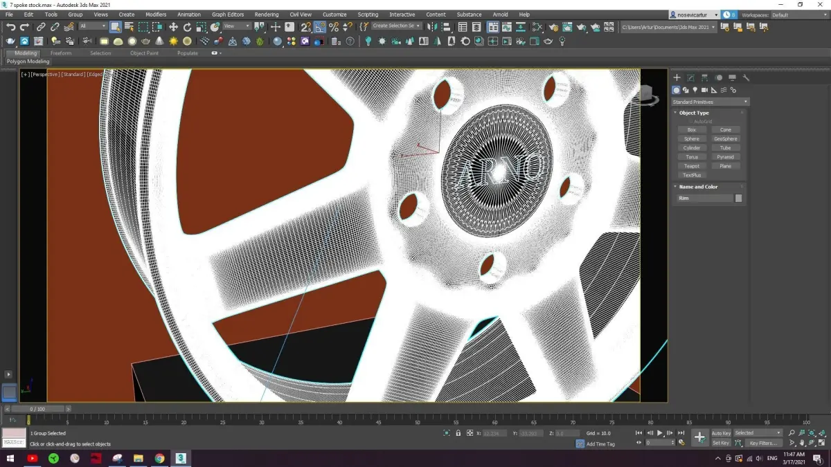Collapse the Name and Color rollout
The image size is (831, 467).
pyautogui.click(x=698, y=187)
